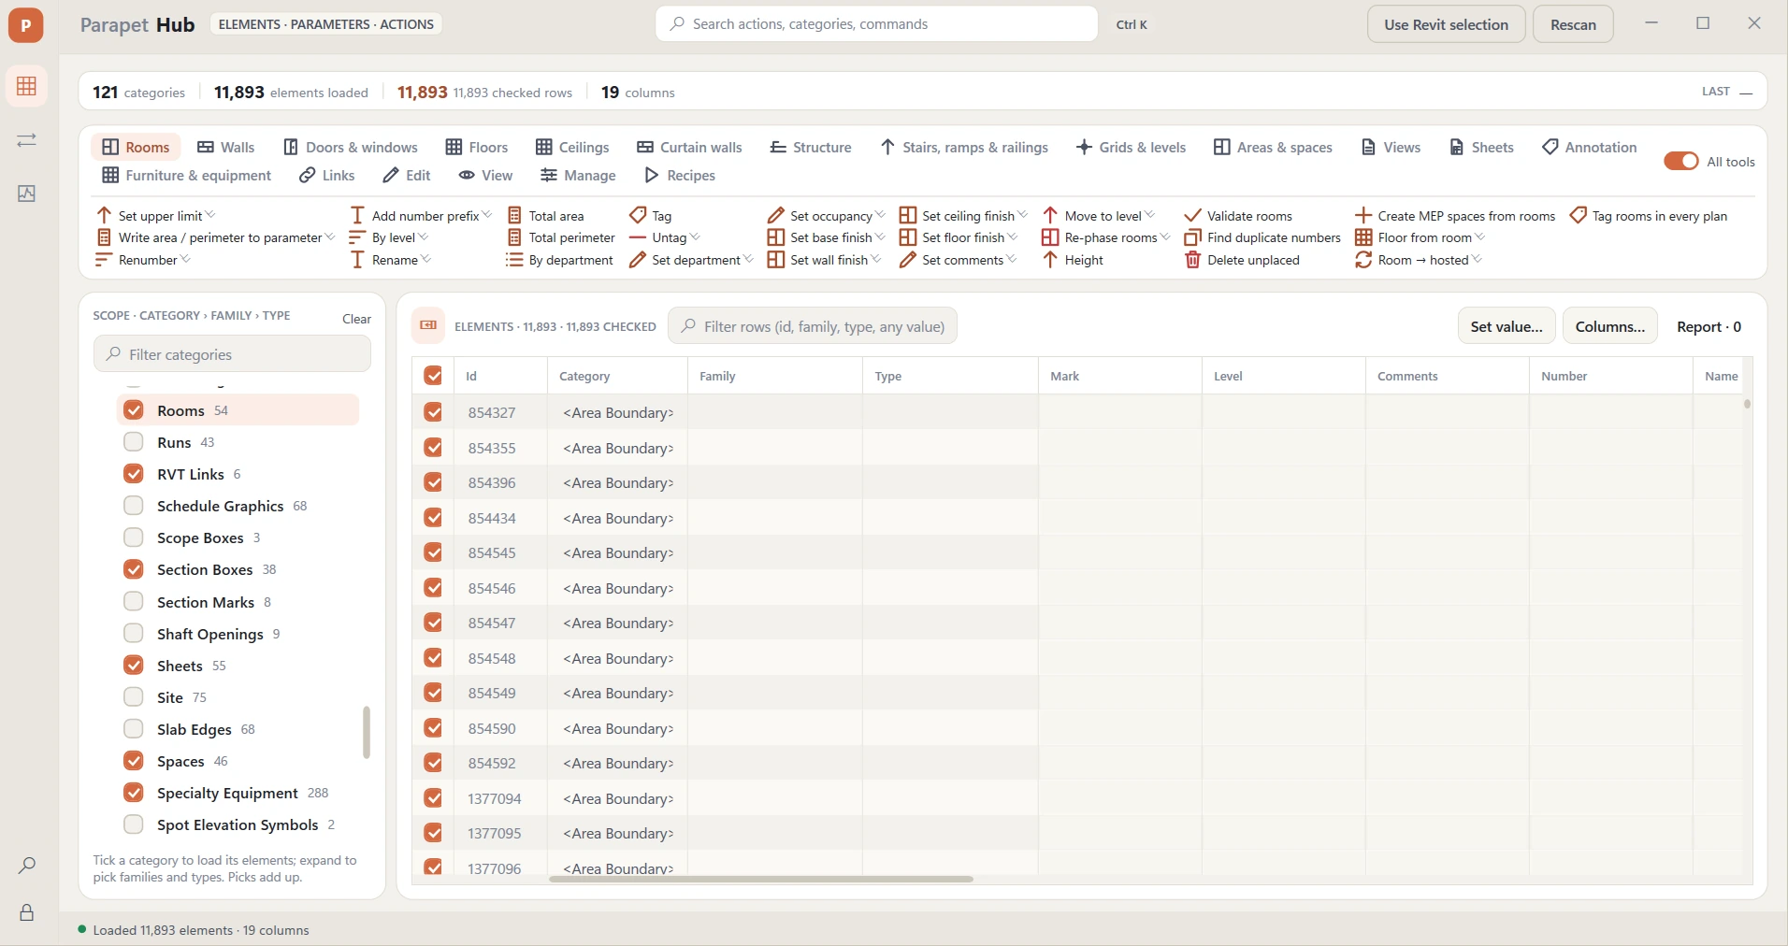Open the Curtain walls tab
This screenshot has height=946, width=1788.
coord(689,148)
